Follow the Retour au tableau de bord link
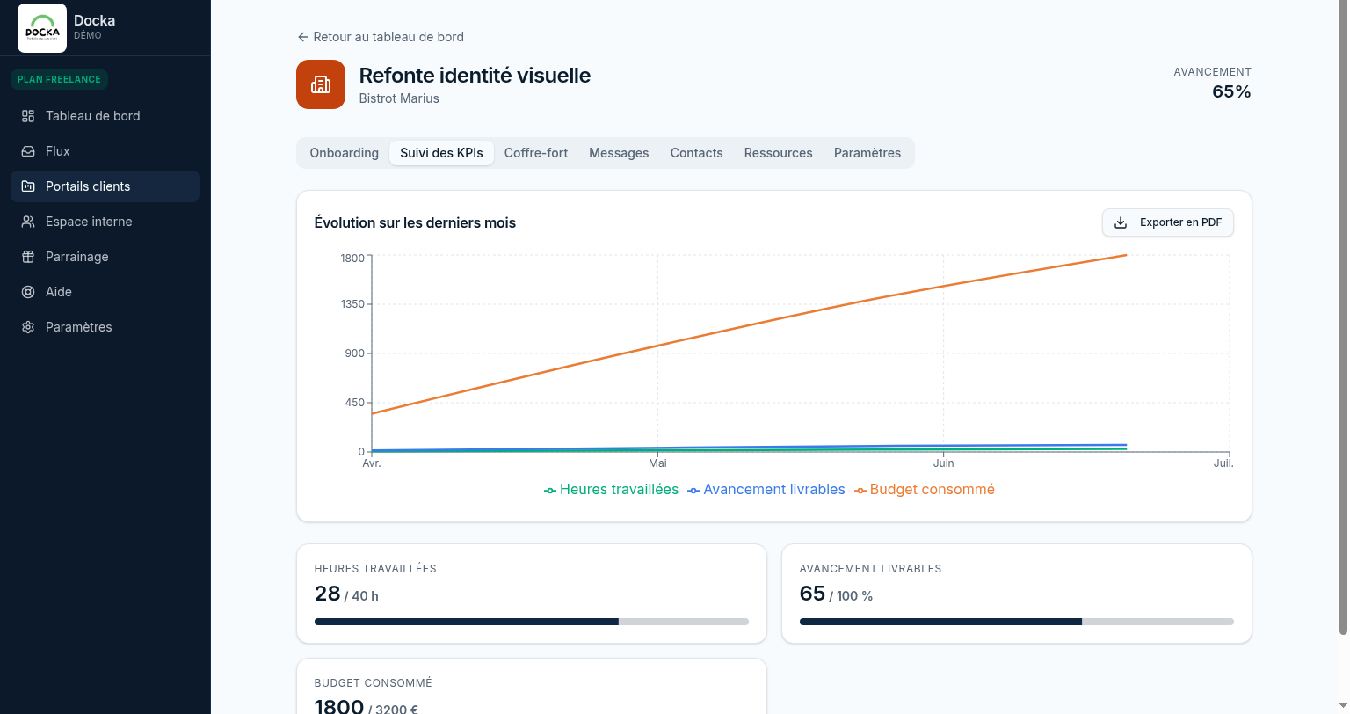The height and width of the screenshot is (714, 1350). 381,37
